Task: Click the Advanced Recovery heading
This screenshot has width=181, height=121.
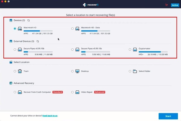Action: pyautogui.click(x=24, y=83)
